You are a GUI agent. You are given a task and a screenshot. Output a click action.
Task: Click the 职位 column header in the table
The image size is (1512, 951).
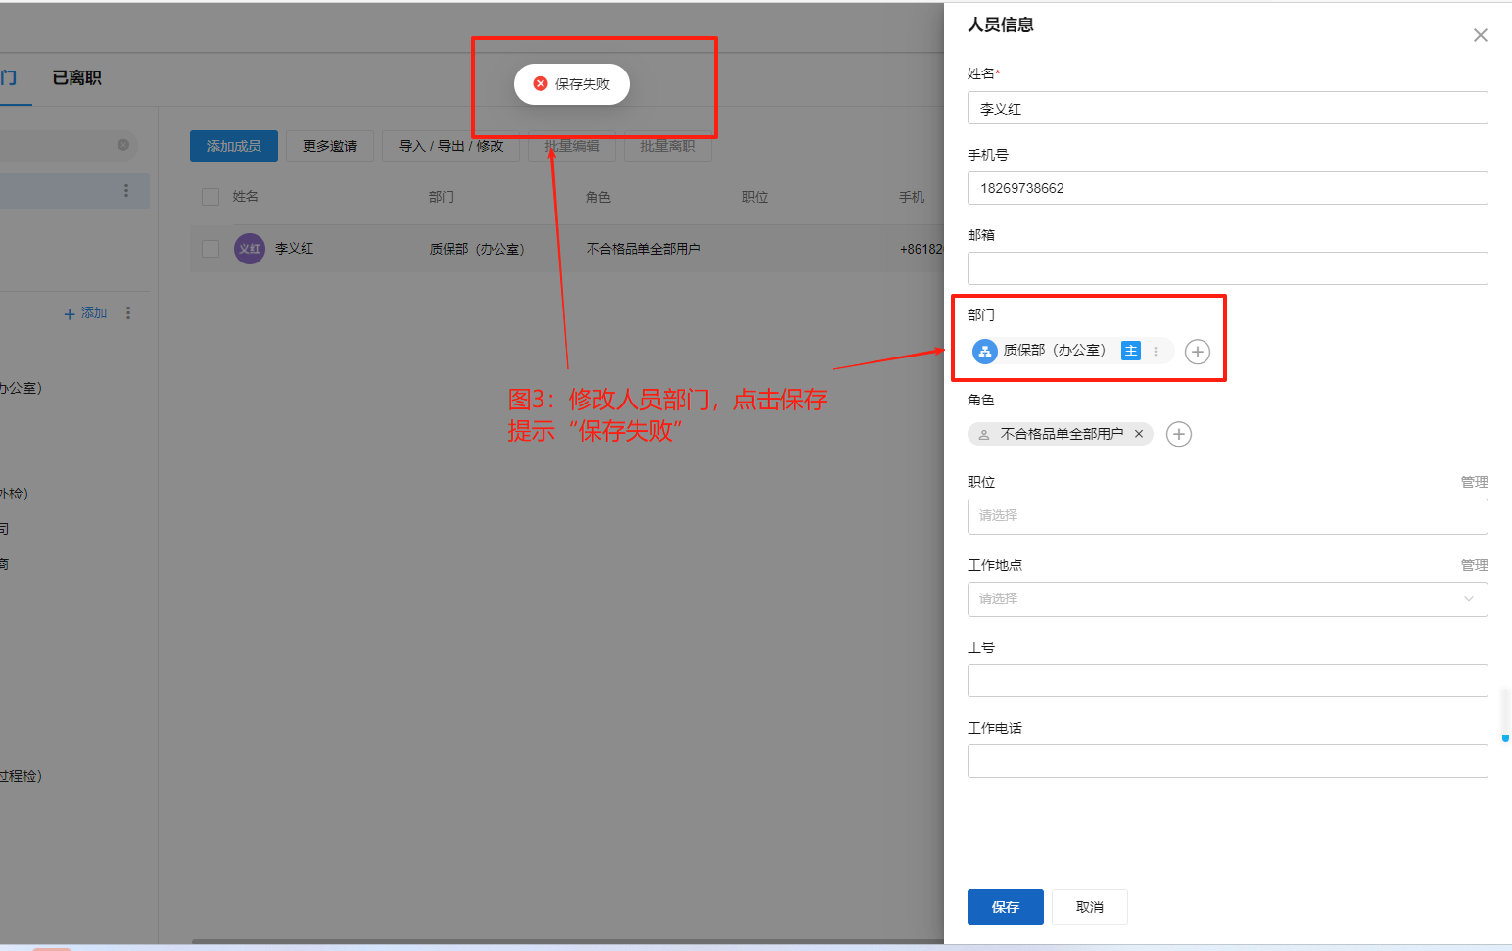pos(755,197)
